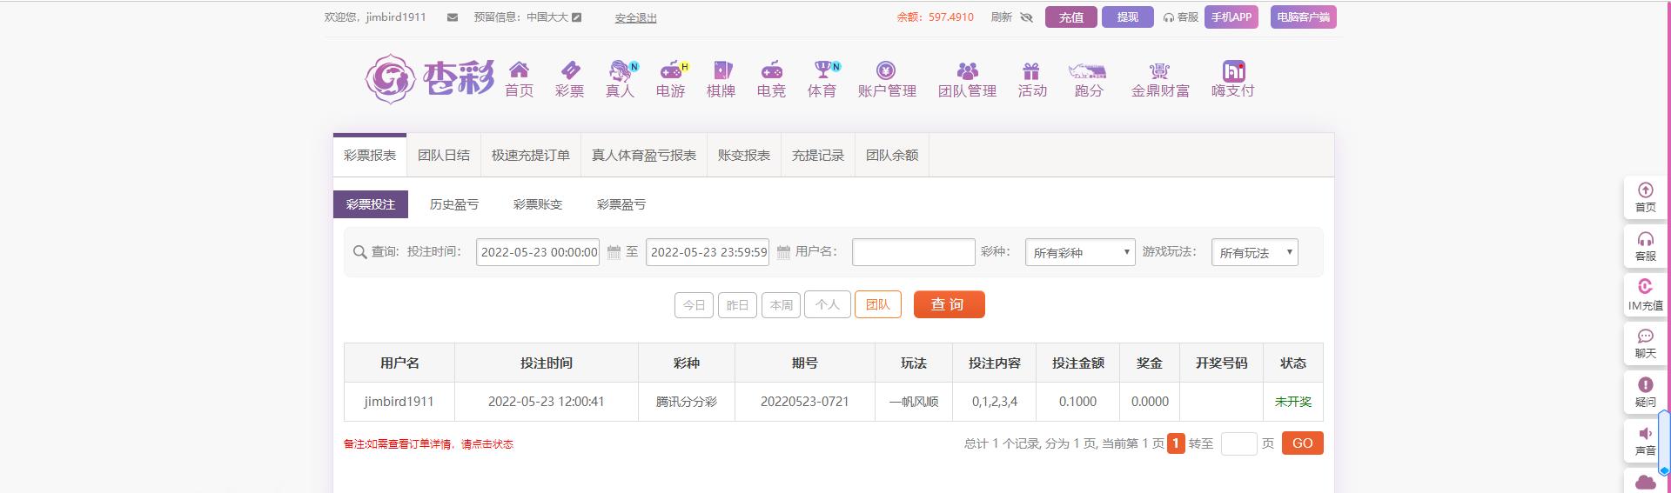Click end time 23:59:59 field
The width and height of the screenshot is (1671, 493).
pos(708,252)
